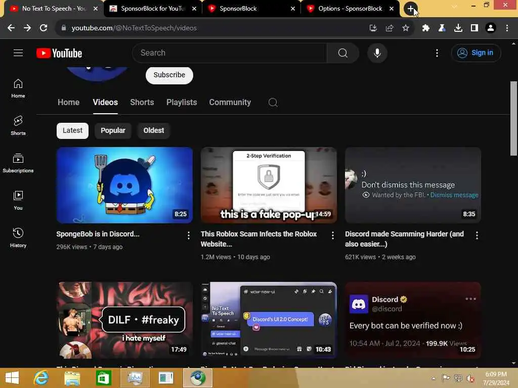Select the Oldest filter chip
The image size is (518, 388).
pos(154,131)
